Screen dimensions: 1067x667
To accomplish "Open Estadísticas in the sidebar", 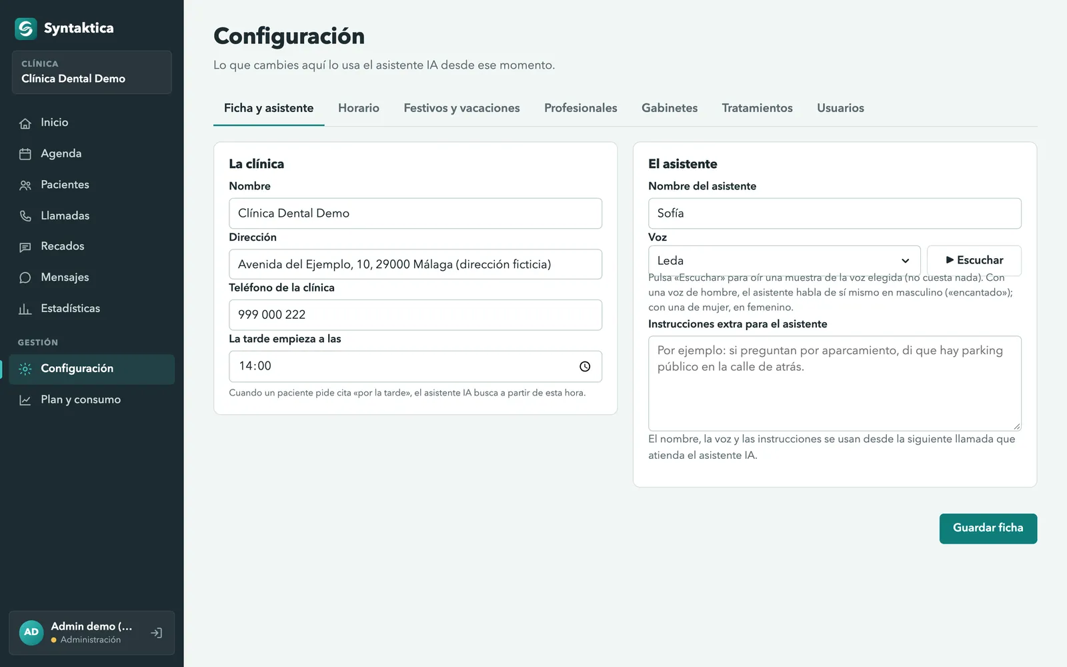I will 92,309.
